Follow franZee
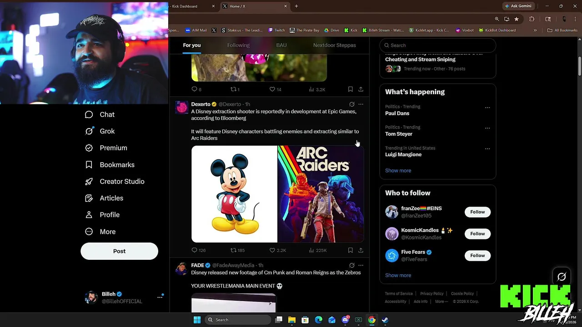Image resolution: width=582 pixels, height=327 pixels. [x=477, y=212]
